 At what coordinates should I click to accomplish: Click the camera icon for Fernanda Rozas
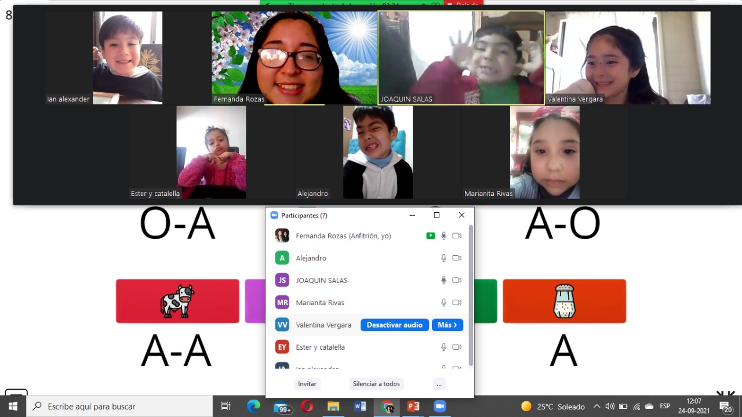click(457, 235)
